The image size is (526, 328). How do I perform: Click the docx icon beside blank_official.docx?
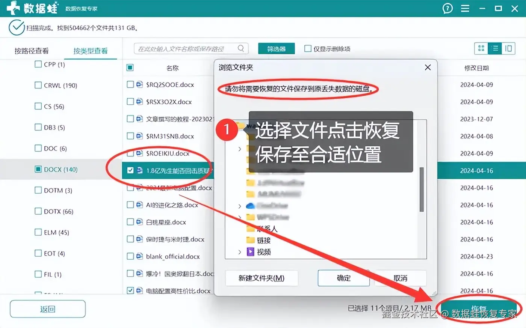pos(139,256)
